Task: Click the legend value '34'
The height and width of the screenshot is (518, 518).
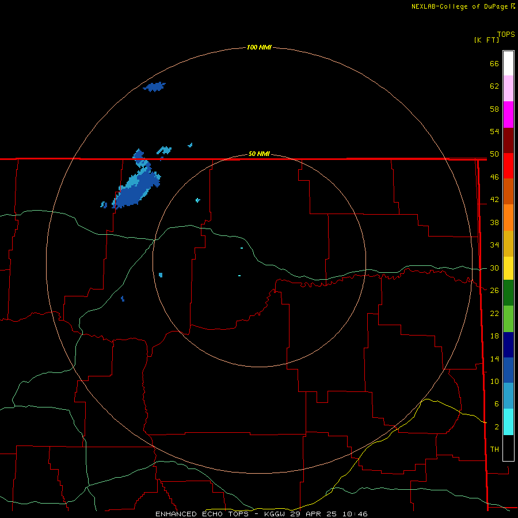Action: [494, 245]
